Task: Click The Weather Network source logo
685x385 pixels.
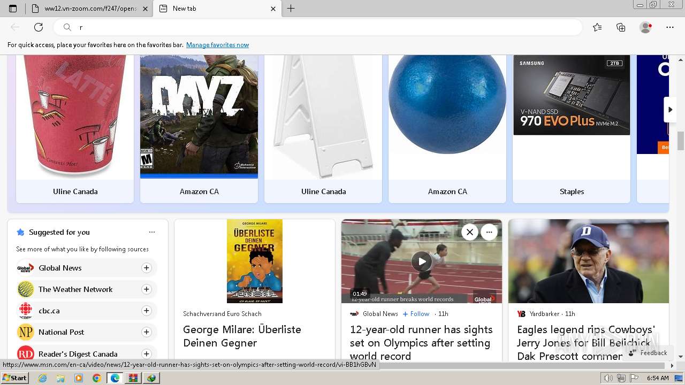Action: (x=25, y=289)
